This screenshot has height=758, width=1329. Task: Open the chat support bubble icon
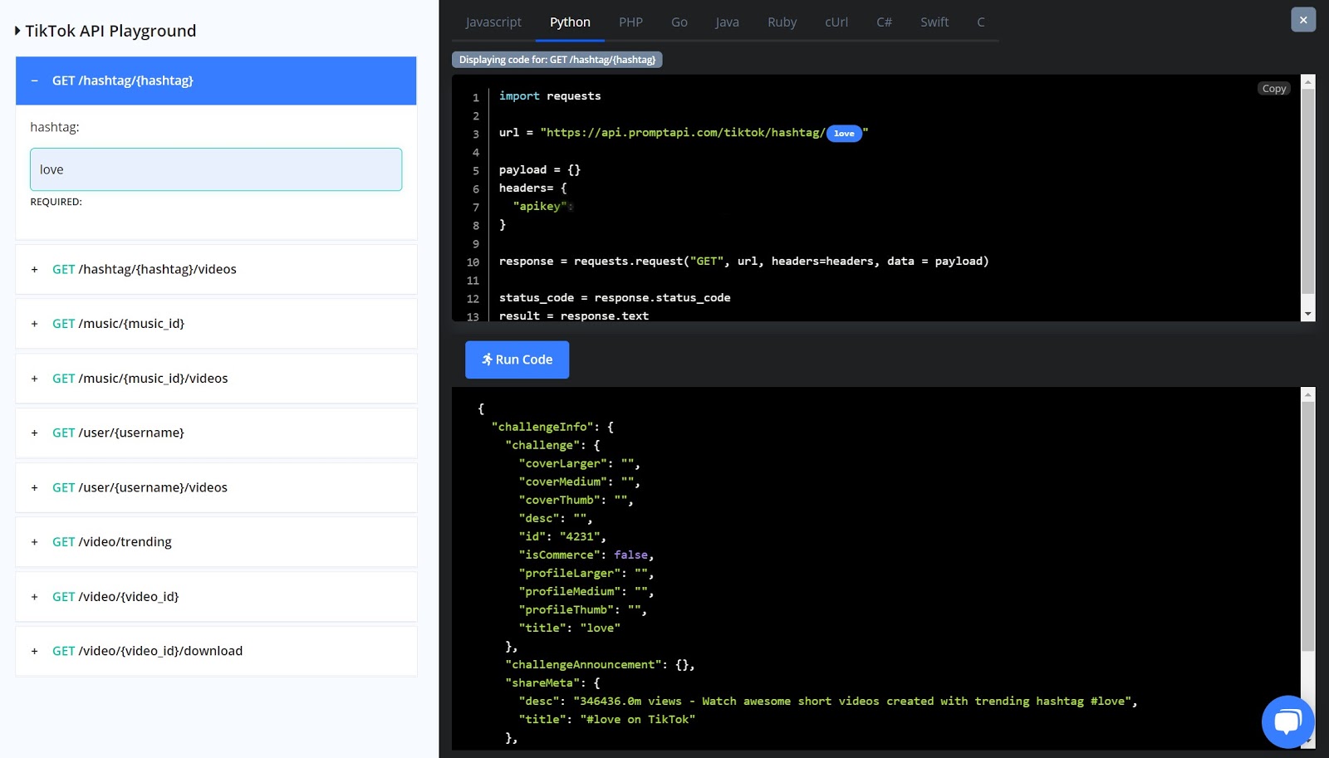(1287, 721)
